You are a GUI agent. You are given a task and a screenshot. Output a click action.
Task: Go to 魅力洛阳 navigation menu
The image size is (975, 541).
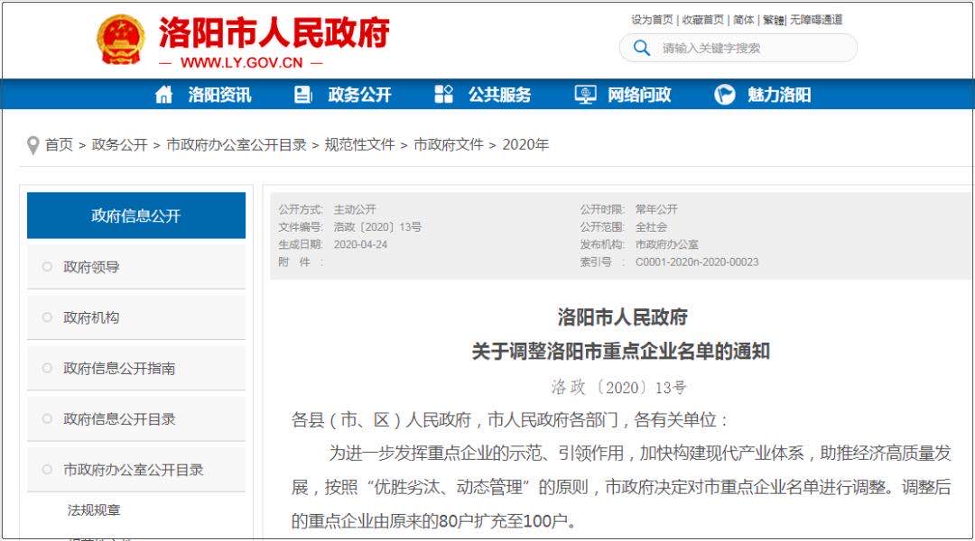778,95
